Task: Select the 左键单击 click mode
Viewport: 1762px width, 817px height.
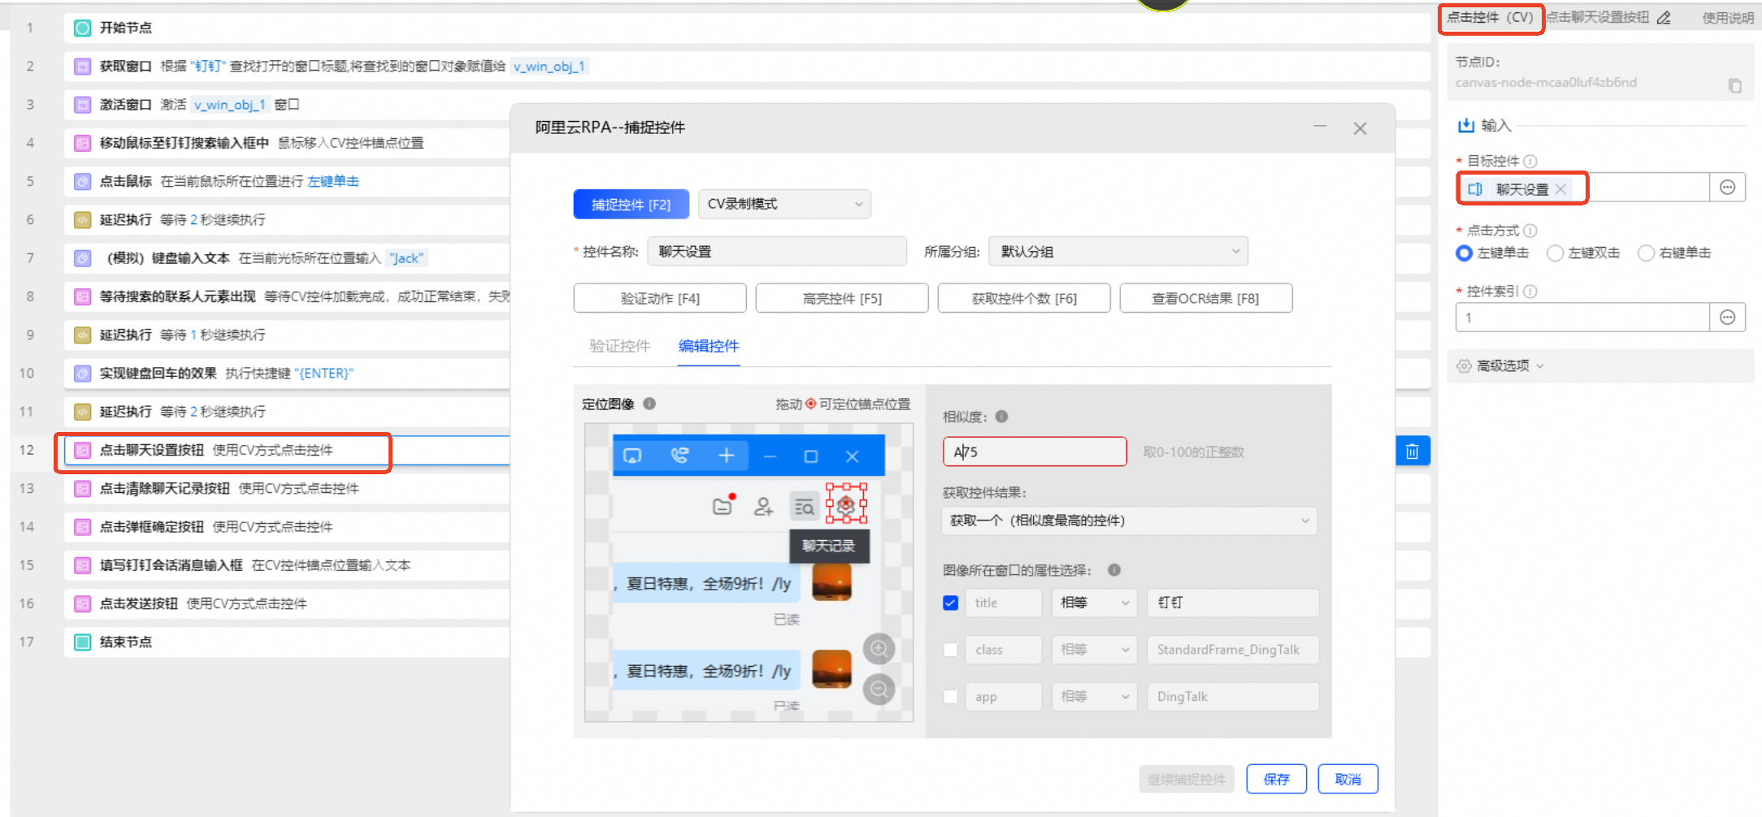Action: pyautogui.click(x=1465, y=253)
